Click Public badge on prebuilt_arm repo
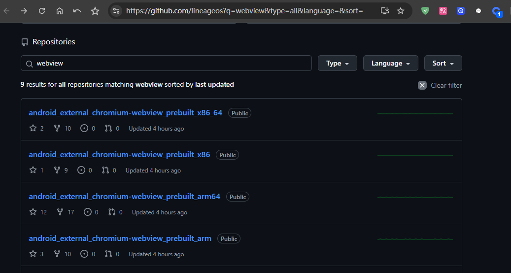 (229, 239)
